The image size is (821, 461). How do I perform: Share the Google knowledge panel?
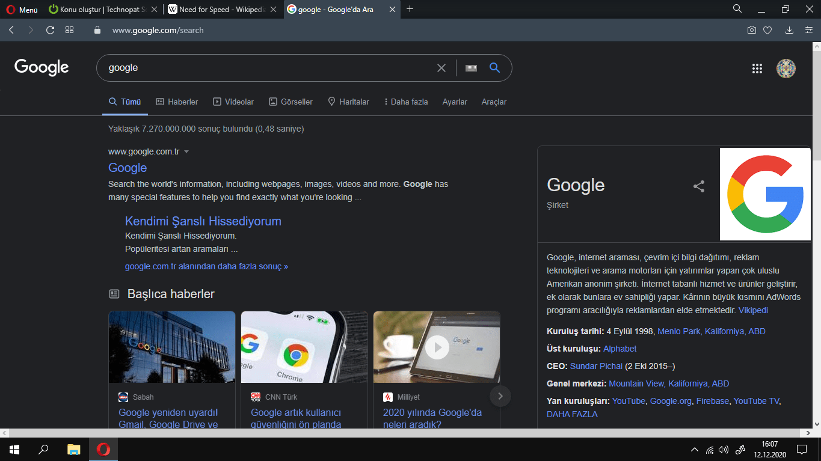(698, 186)
